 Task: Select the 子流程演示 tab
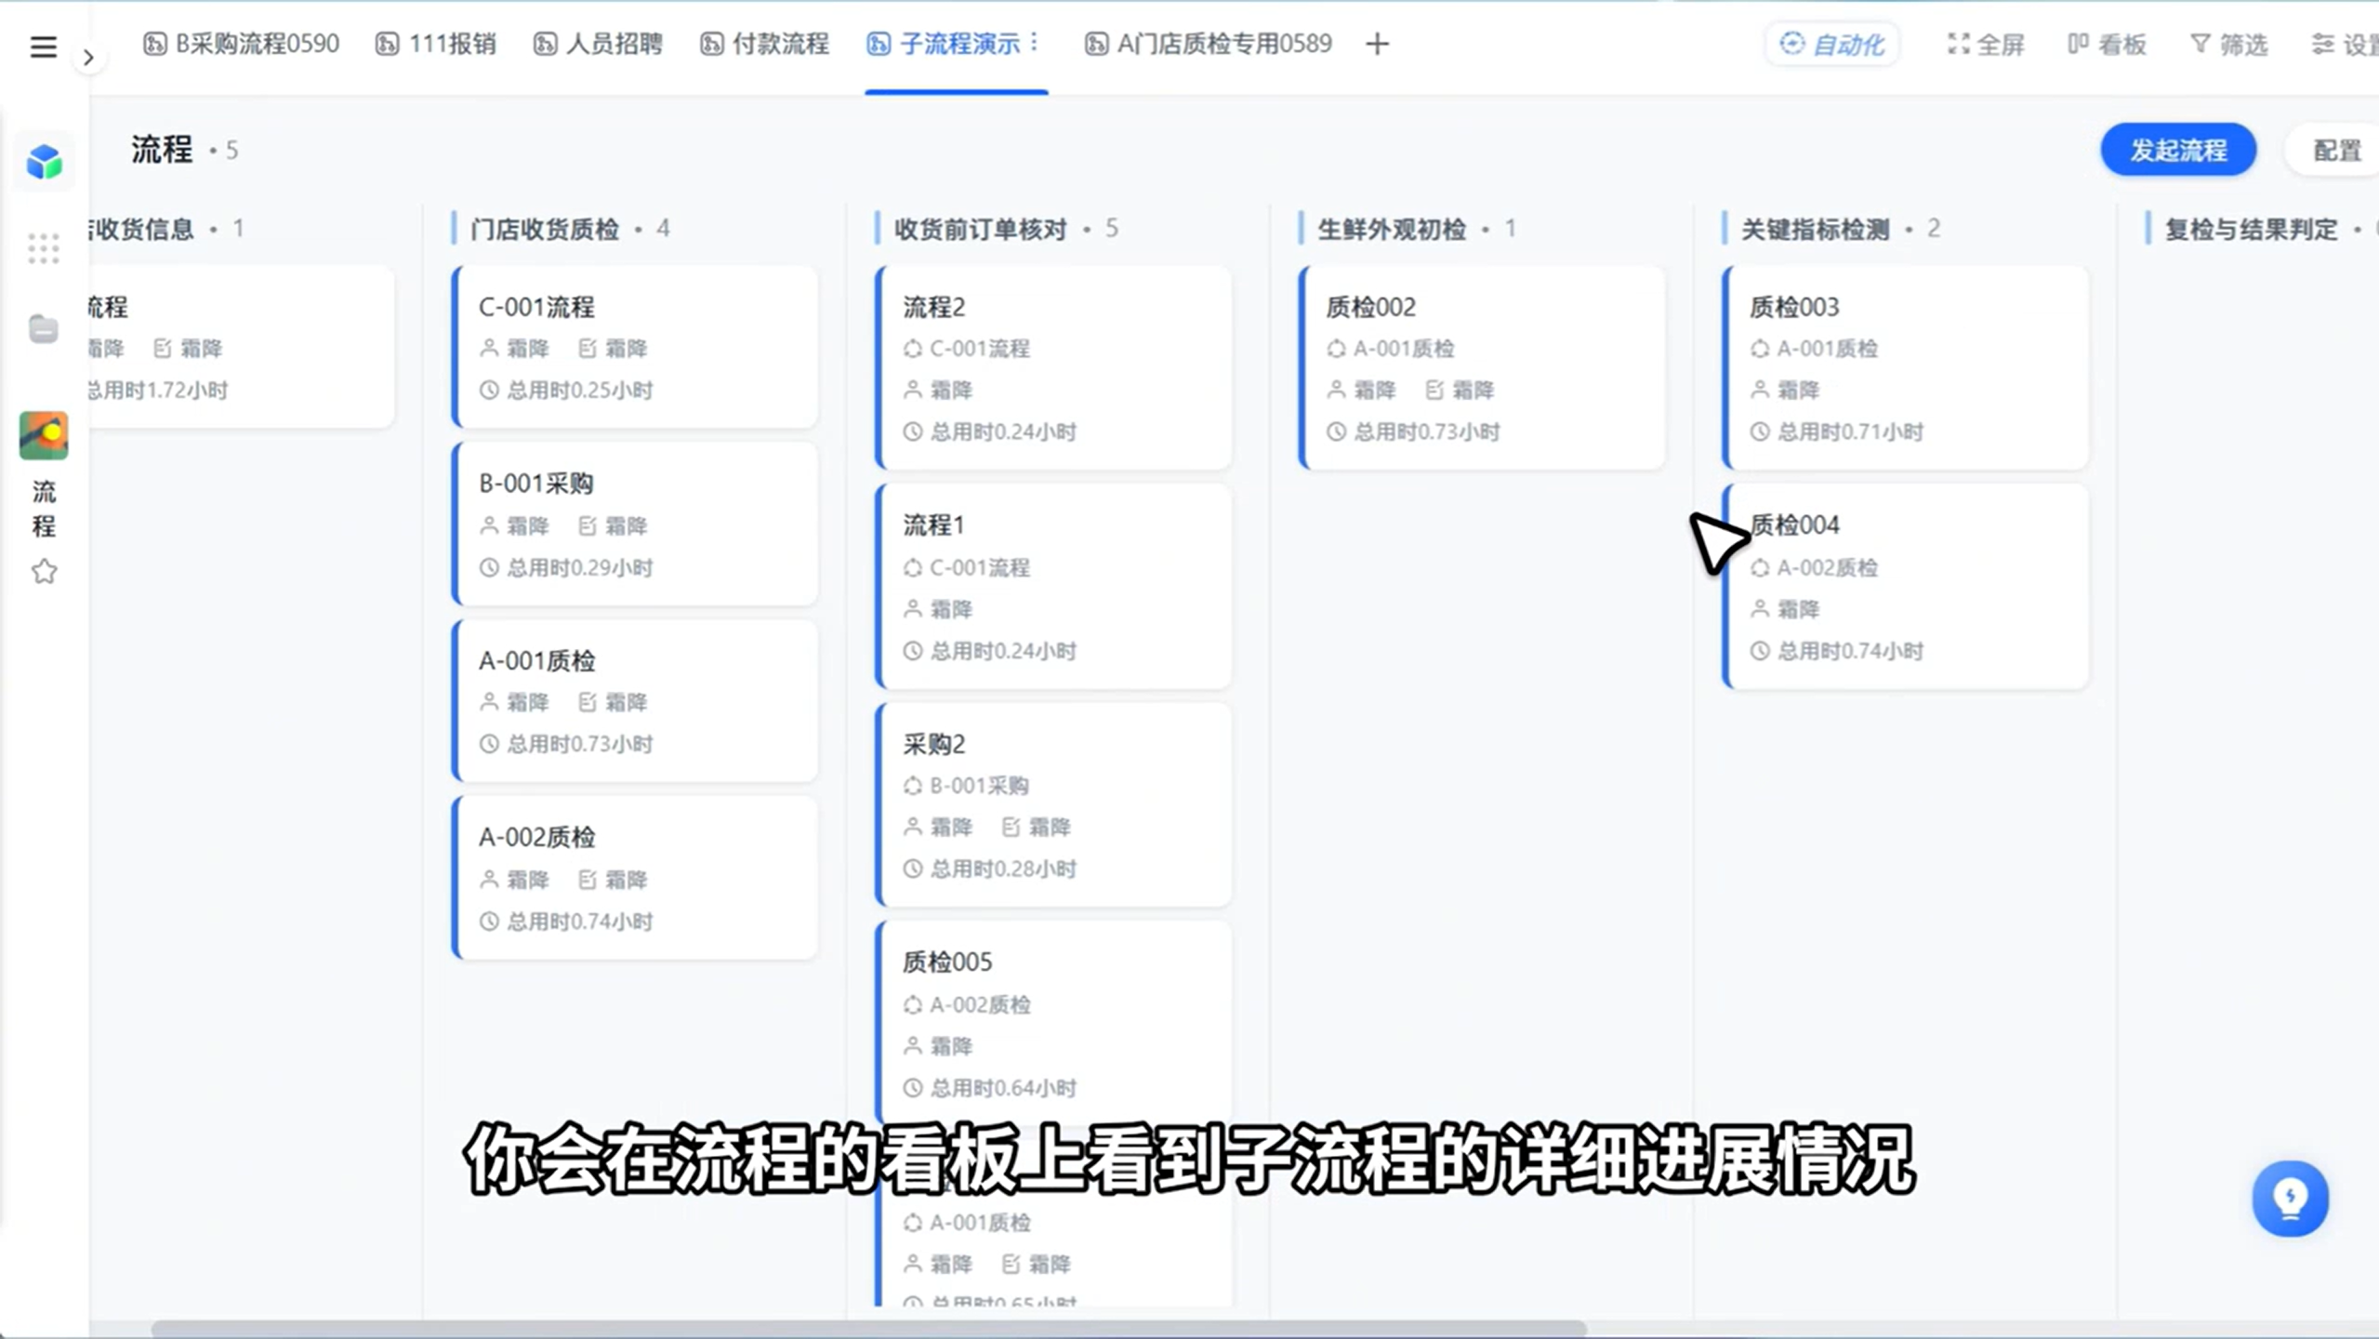[943, 44]
